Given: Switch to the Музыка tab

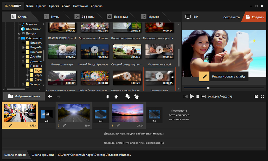Looking at the screenshot, I should pyautogui.click(x=150, y=17).
